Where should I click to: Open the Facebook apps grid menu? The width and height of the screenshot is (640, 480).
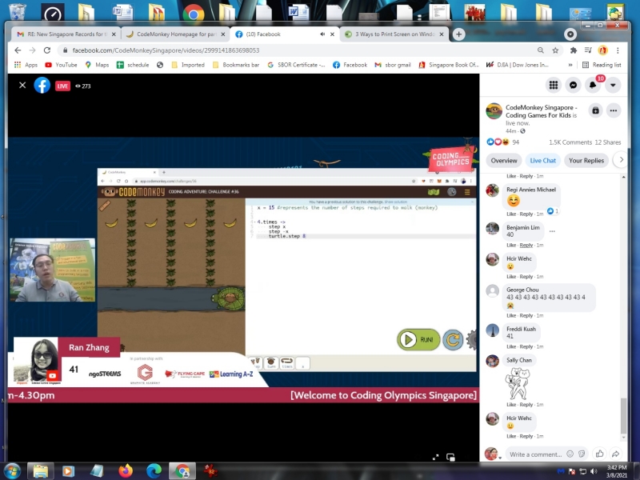553,85
